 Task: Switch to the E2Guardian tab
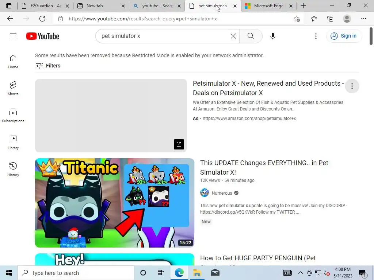pyautogui.click(x=45, y=6)
